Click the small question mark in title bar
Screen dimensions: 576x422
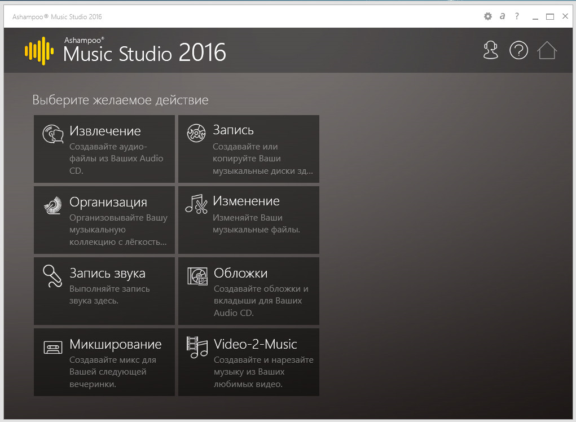pos(517,16)
